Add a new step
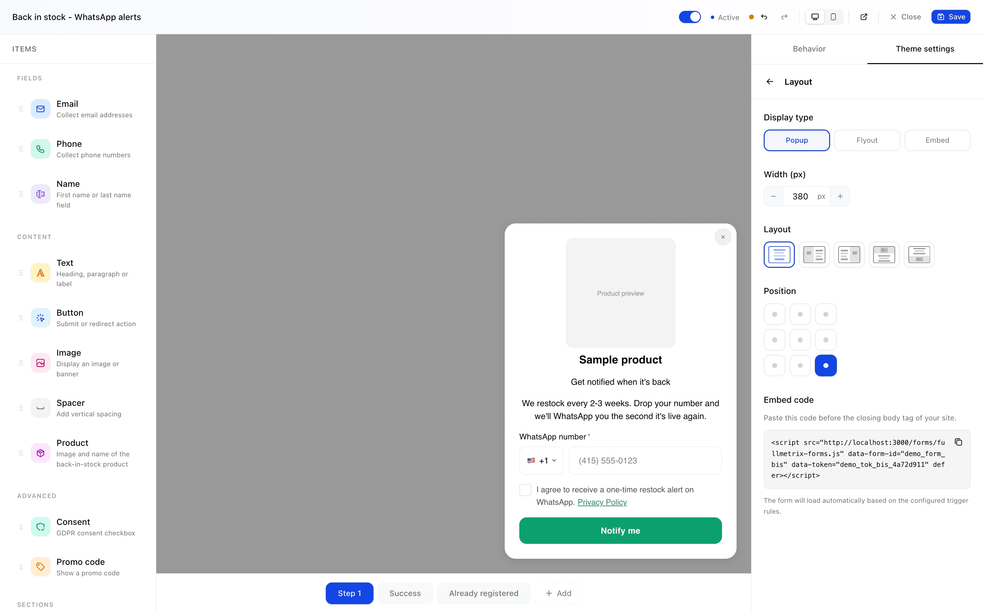Viewport: 983px width, 613px height. pos(558,593)
